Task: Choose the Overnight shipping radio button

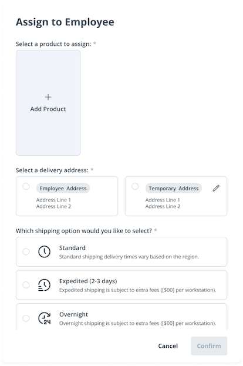Action: pos(26,318)
